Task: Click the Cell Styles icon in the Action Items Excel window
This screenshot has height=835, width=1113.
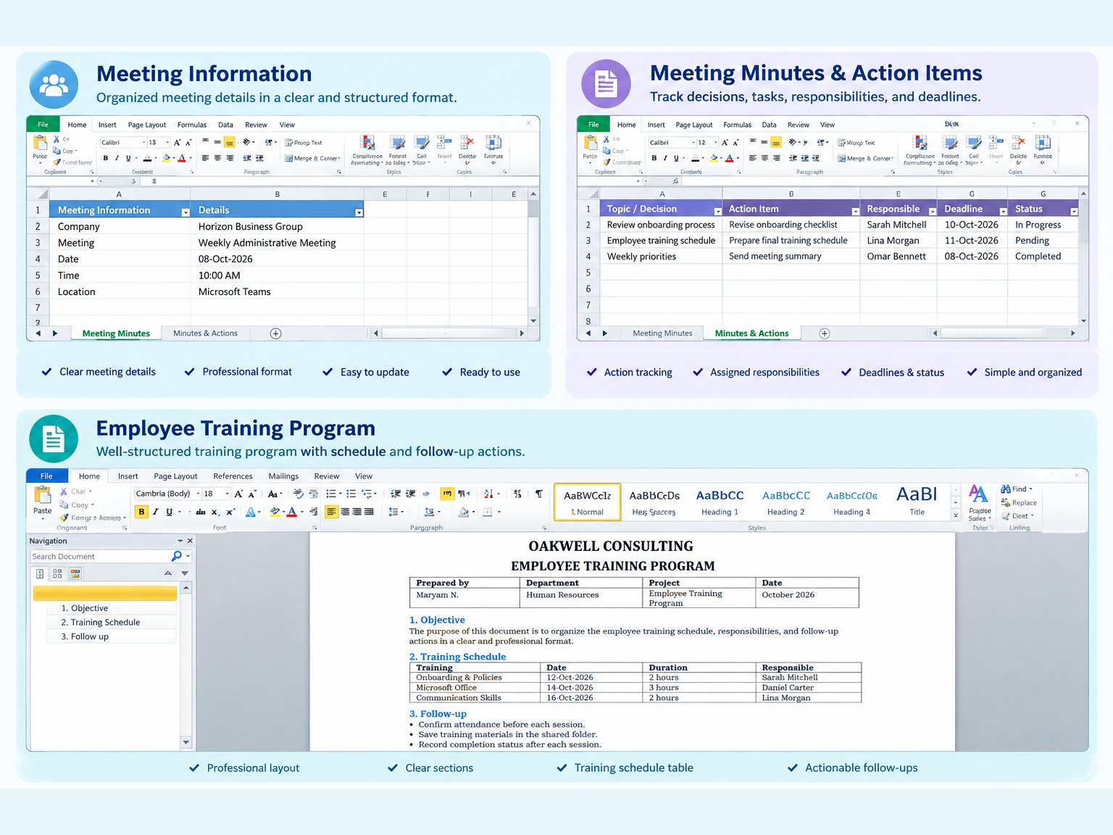Action: (974, 142)
